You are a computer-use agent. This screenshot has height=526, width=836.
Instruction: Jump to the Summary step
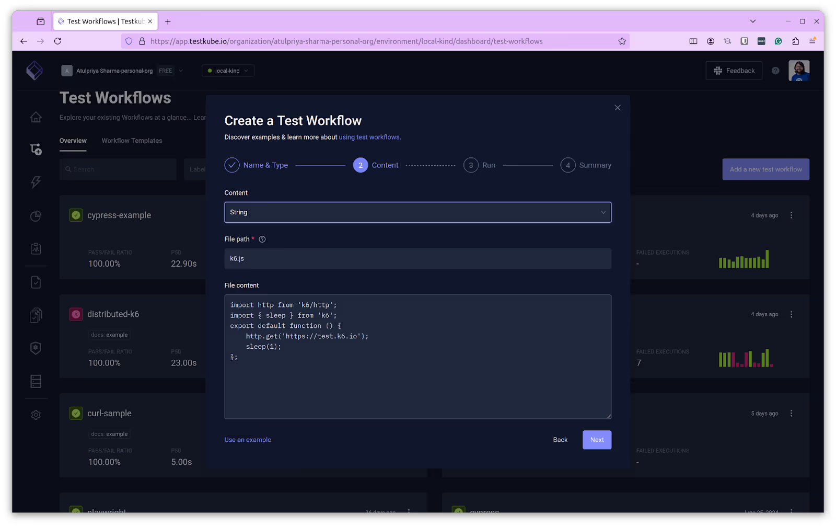coord(586,165)
